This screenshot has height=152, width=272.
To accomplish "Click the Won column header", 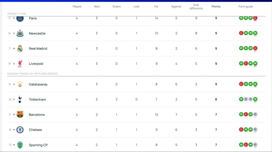I will [97, 7].
